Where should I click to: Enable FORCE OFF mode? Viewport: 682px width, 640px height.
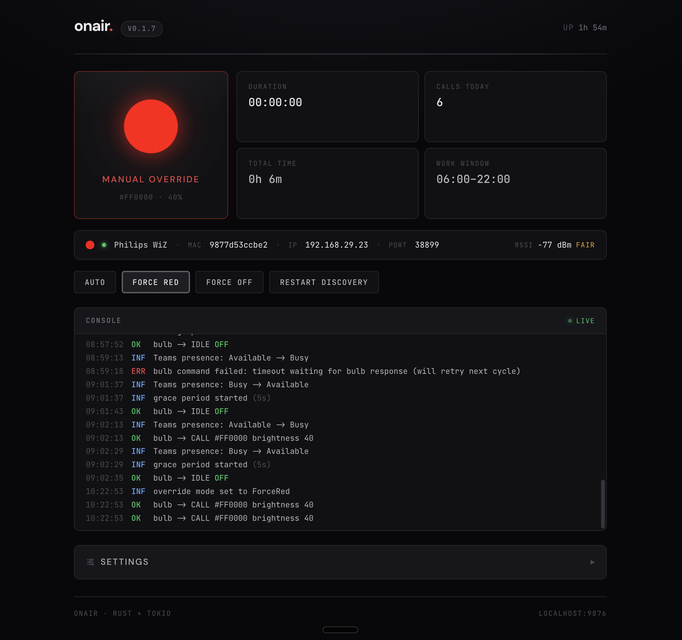click(229, 282)
